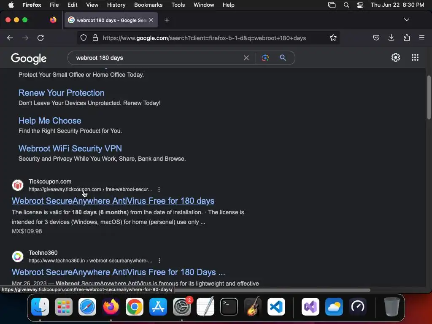Open Visual Studio Code from the dock

[276, 307]
